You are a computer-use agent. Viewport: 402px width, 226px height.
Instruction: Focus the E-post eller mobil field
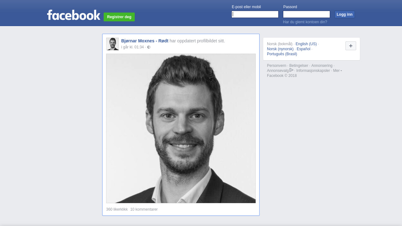pyautogui.click(x=255, y=14)
